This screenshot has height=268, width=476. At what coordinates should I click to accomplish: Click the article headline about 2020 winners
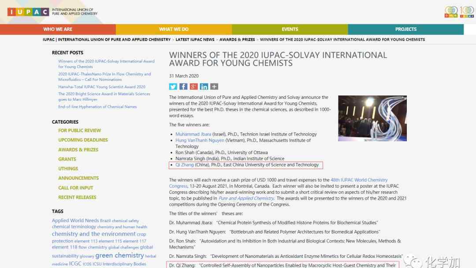[x=278, y=59]
